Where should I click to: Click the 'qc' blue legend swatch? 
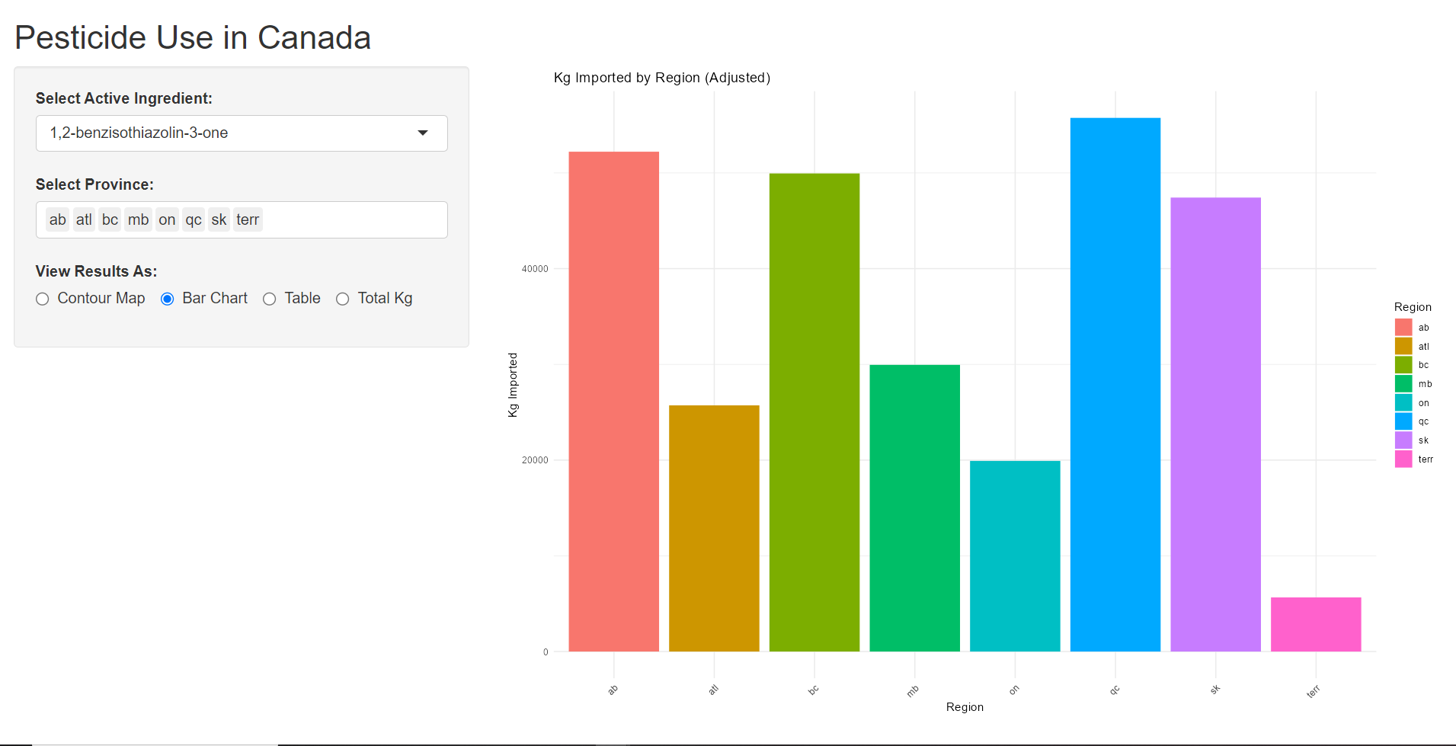tap(1403, 421)
